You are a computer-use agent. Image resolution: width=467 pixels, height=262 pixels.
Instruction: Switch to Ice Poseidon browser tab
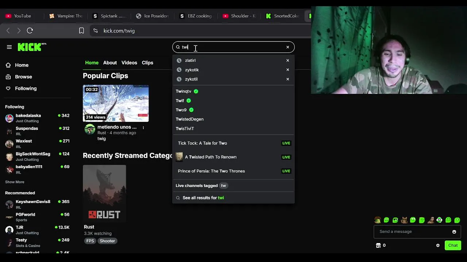[153, 16]
